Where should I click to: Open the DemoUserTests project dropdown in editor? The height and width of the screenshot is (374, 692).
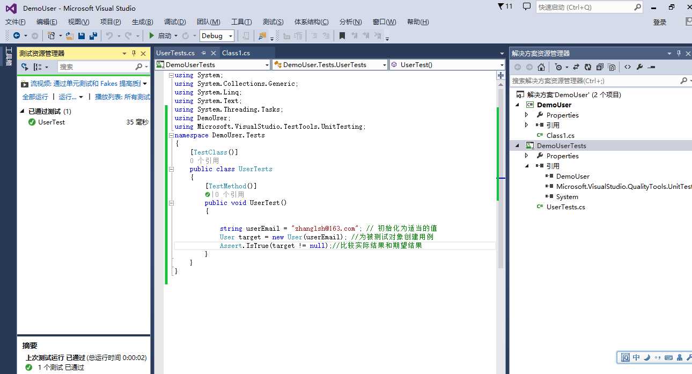267,65
